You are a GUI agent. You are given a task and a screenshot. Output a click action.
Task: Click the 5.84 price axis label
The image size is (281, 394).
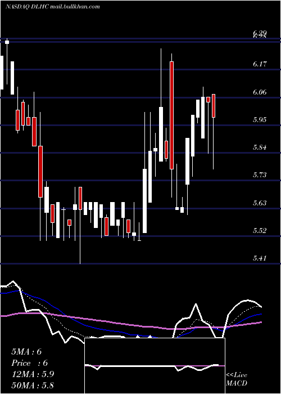pyautogui.click(x=260, y=147)
